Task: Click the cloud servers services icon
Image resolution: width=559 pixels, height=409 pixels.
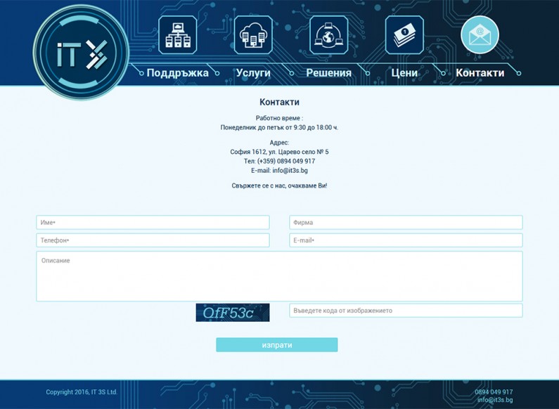Action: click(x=253, y=35)
